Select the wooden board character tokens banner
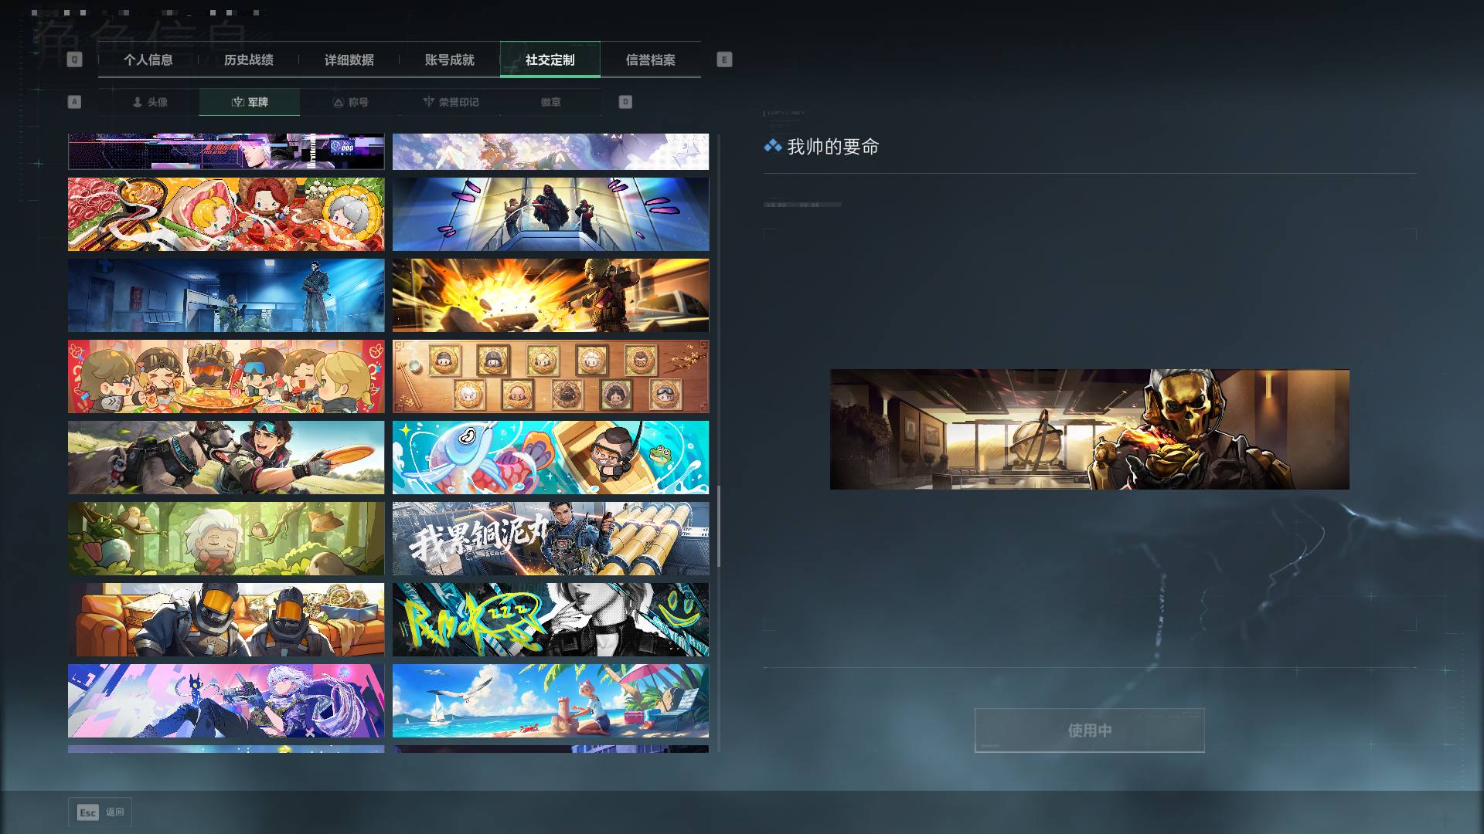The width and height of the screenshot is (1484, 834). point(550,376)
